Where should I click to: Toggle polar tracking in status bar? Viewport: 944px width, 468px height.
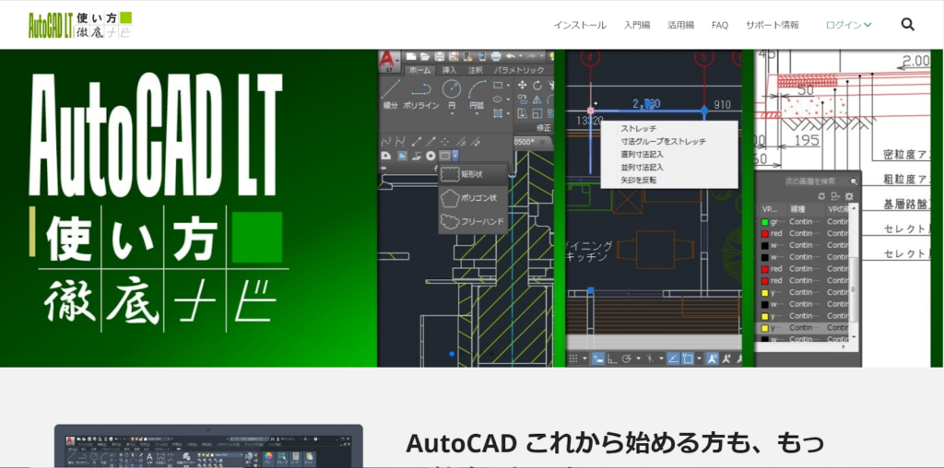pyautogui.click(x=627, y=358)
